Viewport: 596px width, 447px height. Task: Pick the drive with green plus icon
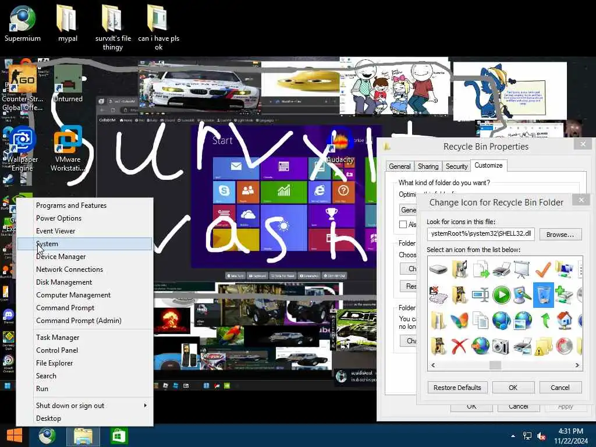pos(564,295)
